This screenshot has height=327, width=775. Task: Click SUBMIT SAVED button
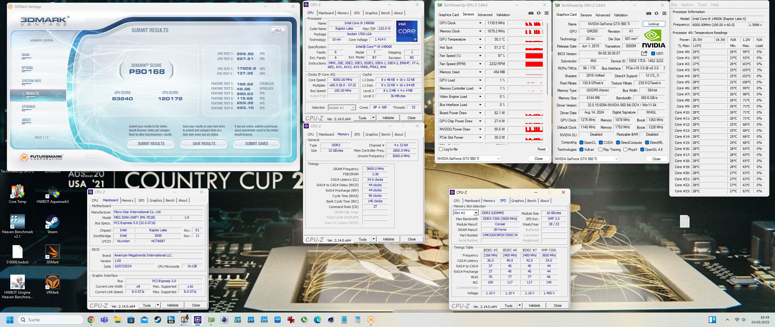256,144
